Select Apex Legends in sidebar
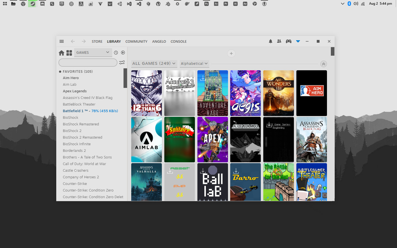The width and height of the screenshot is (397, 248). 75,91
